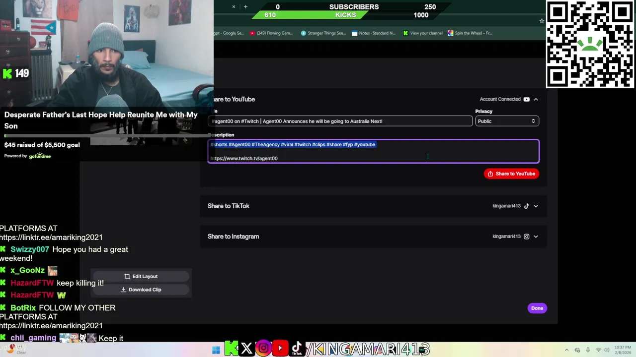Open the Notes - Standard N... bookmark
Viewport: 636px width, 357px height.
pyautogui.click(x=374, y=33)
